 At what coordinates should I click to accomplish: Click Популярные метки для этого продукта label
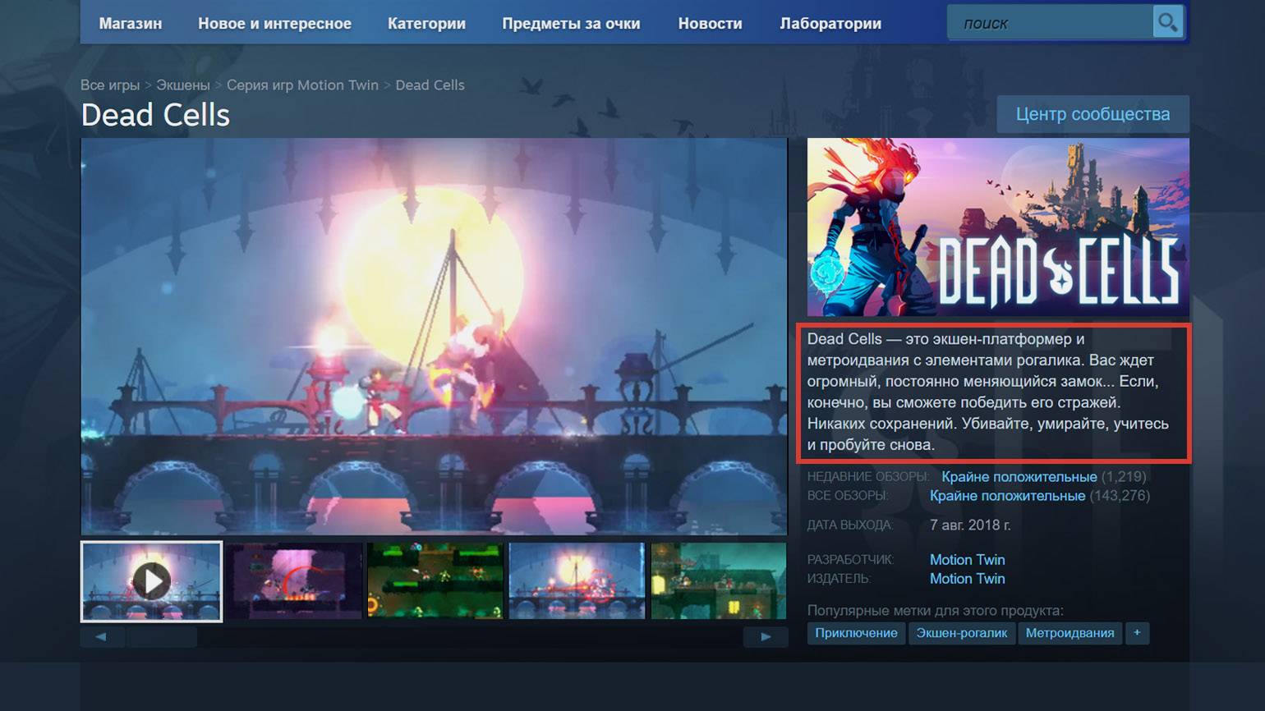coord(935,611)
